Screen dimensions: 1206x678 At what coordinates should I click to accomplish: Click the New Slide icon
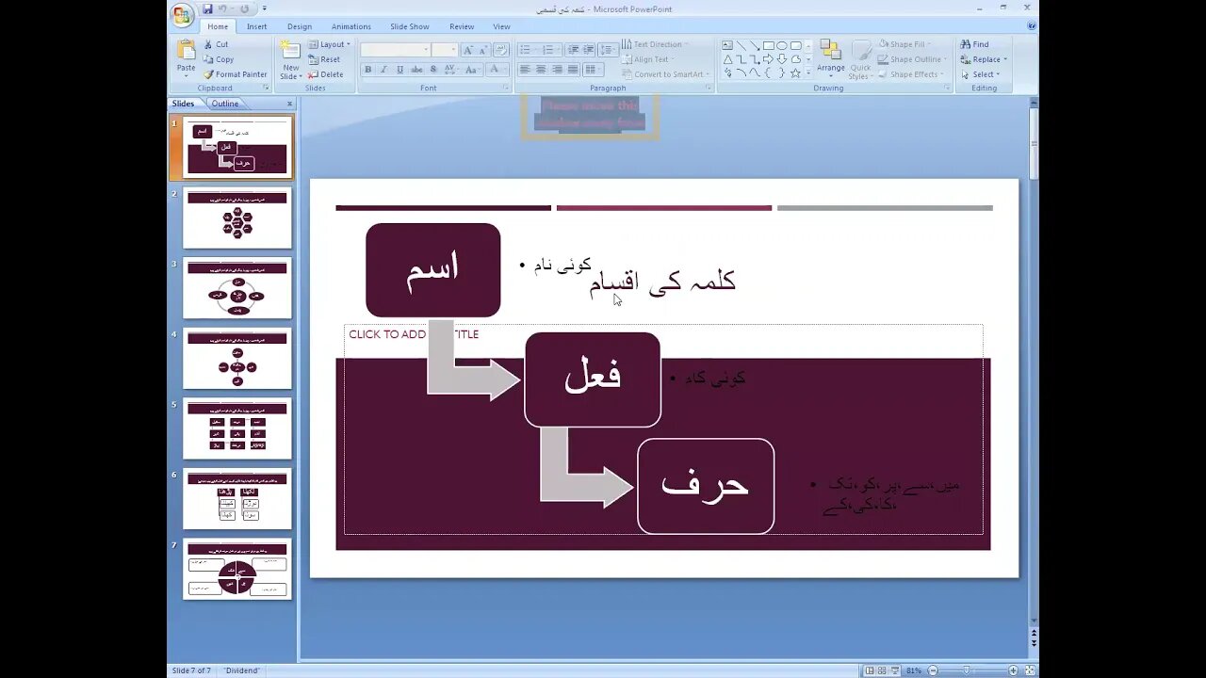[x=291, y=59]
